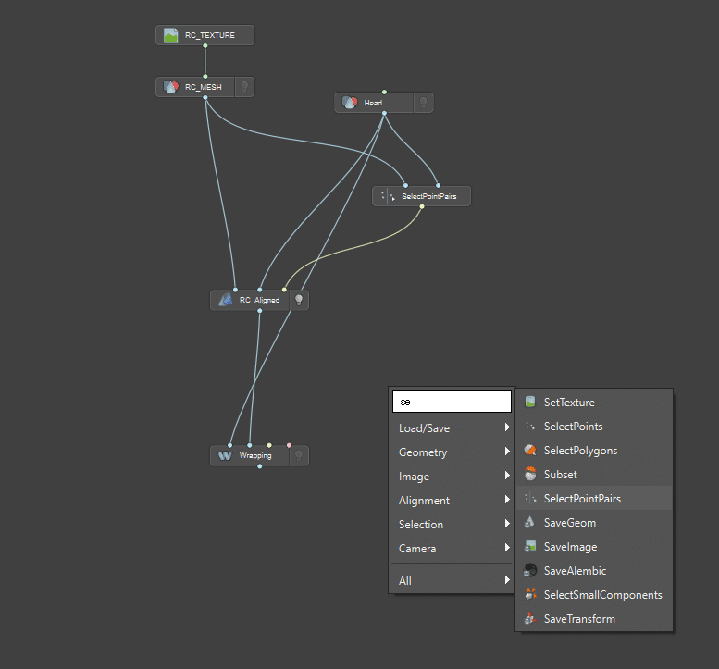Image resolution: width=719 pixels, height=669 pixels.
Task: Open the Alignment category
Action: [452, 501]
